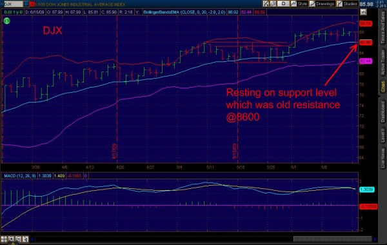Click the grid layout icon at bottom left
Screen dimensions: 387x245
(4, 239)
